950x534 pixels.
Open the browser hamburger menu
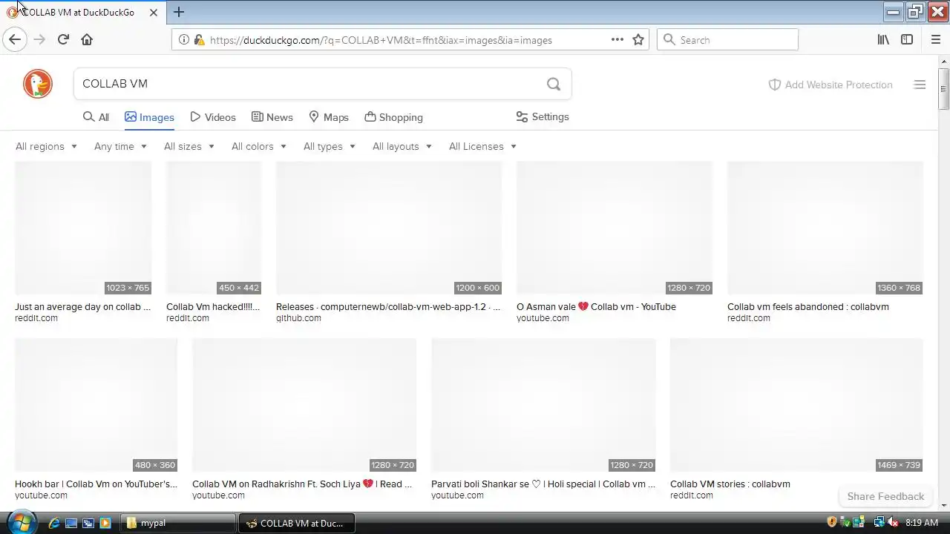[935, 40]
